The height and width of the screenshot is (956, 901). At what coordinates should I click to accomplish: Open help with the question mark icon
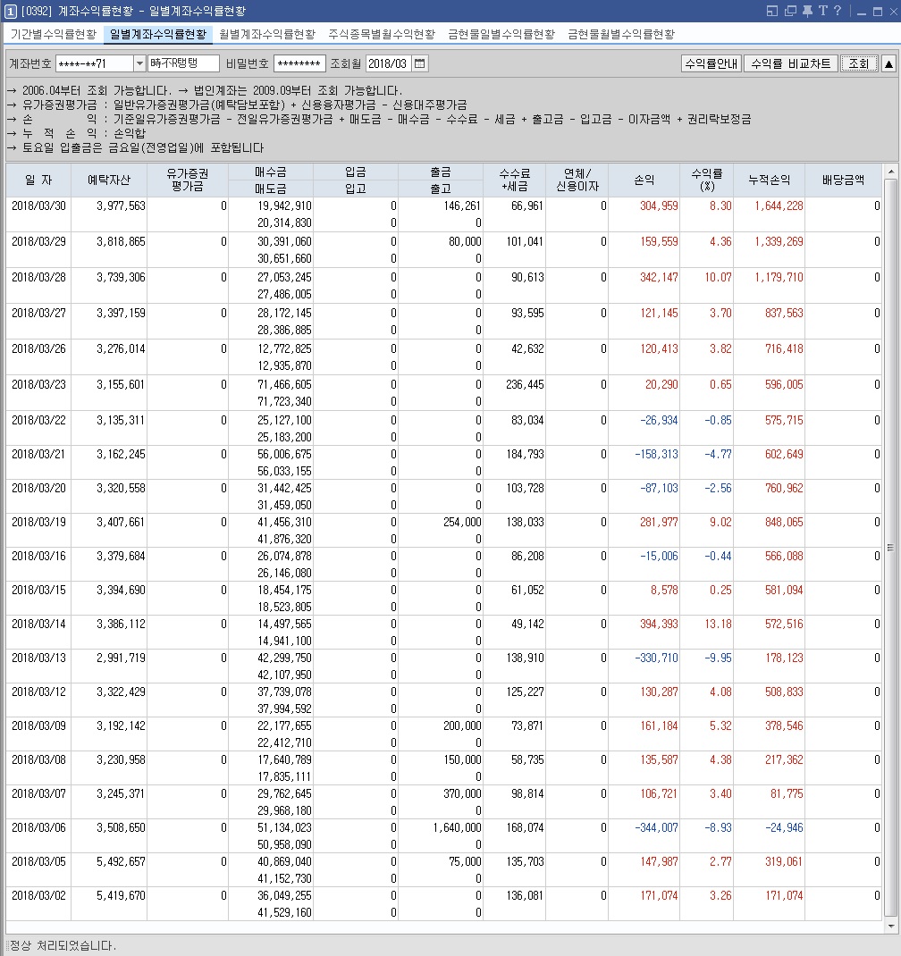pyautogui.click(x=837, y=11)
